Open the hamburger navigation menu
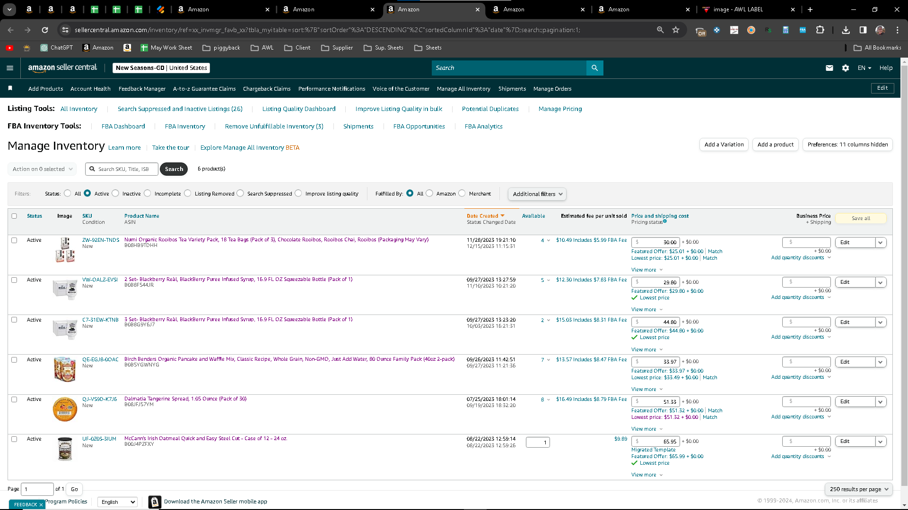The width and height of the screenshot is (908, 510). [x=10, y=68]
